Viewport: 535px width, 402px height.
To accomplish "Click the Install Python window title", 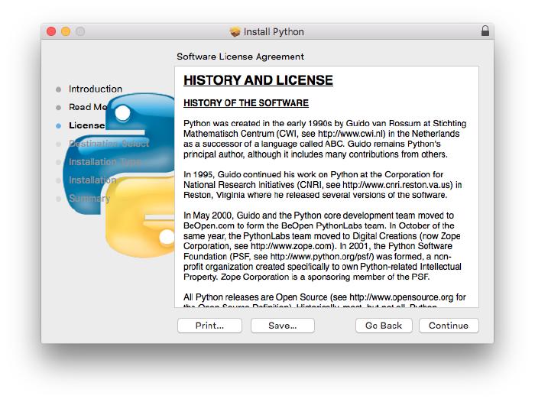I will point(274,32).
